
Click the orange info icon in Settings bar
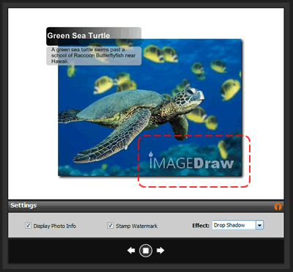click(278, 207)
